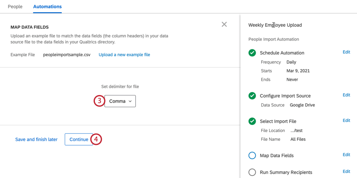The width and height of the screenshot is (357, 178).
Task: Click the red step 4 marker
Action: click(96, 139)
